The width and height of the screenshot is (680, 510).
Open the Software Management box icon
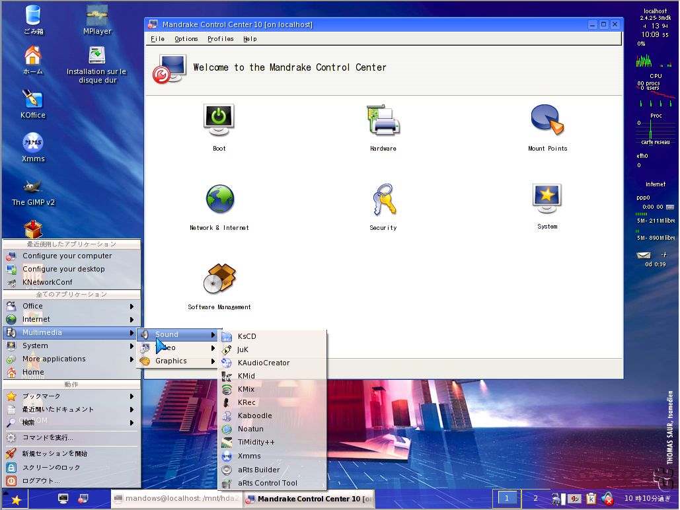[219, 278]
